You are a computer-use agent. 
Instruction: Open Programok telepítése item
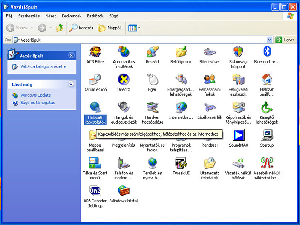coord(181,148)
